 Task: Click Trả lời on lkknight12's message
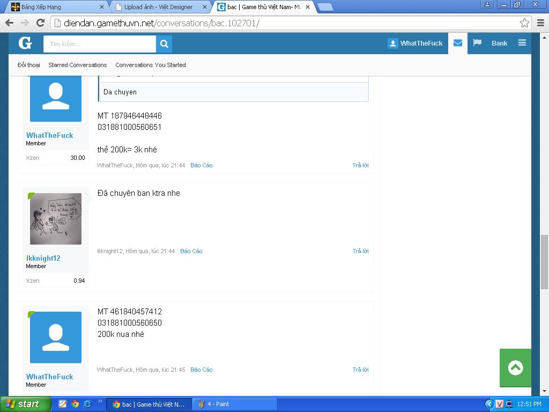(360, 251)
